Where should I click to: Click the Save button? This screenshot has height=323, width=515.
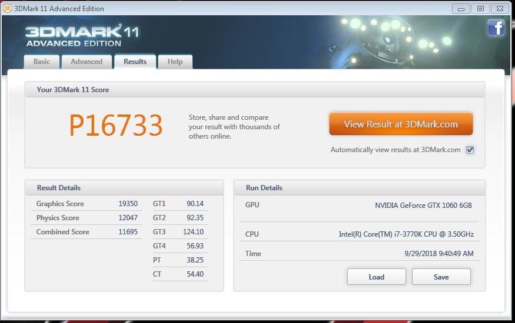click(x=441, y=277)
